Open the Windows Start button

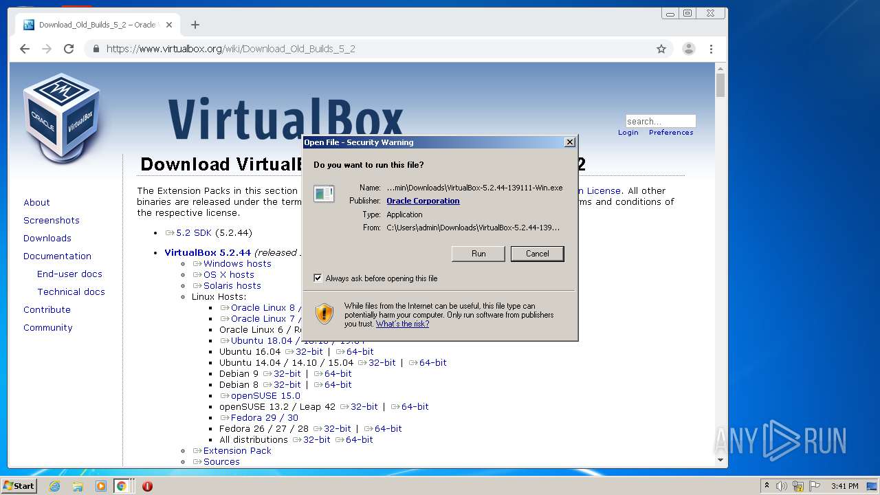coord(19,485)
